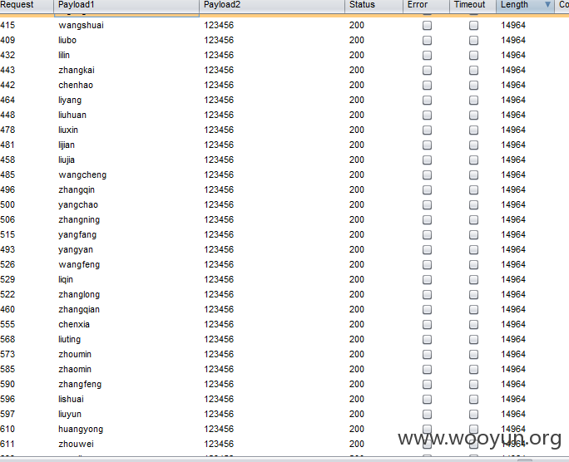Select request number 481 cell
569x462 pixels.
pyautogui.click(x=27, y=145)
